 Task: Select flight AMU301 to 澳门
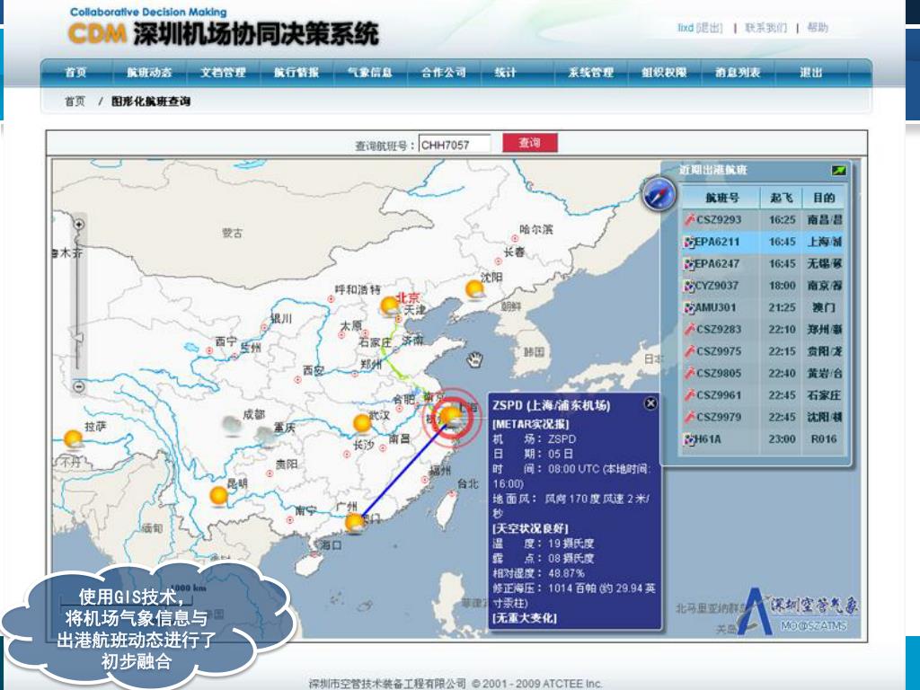coord(763,307)
